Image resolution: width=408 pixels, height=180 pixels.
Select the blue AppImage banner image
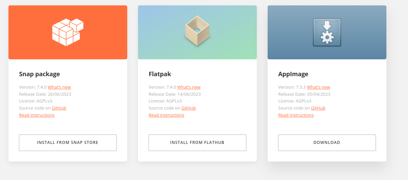tap(327, 32)
